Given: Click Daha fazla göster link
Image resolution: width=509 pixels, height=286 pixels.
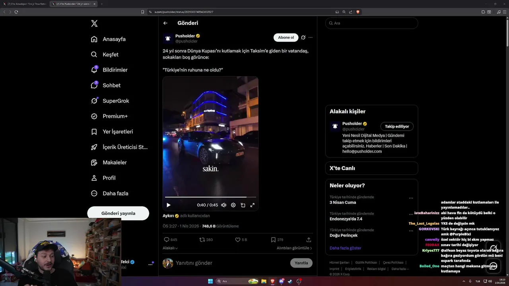Looking at the screenshot, I should (x=346, y=248).
